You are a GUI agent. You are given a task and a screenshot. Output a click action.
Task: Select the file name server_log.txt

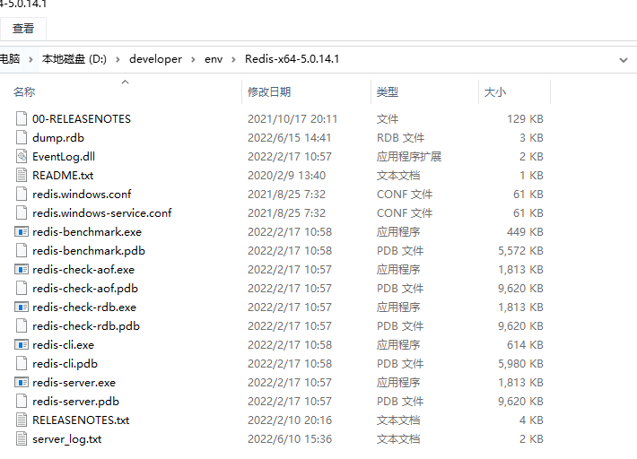pos(67,439)
